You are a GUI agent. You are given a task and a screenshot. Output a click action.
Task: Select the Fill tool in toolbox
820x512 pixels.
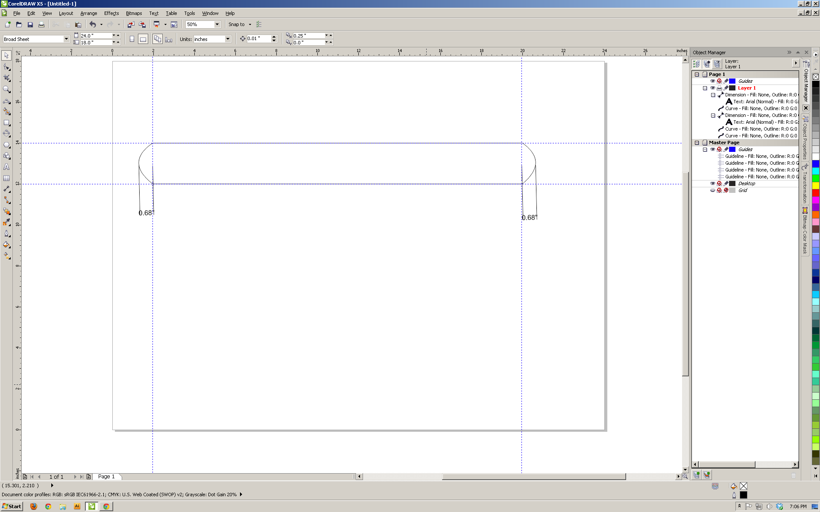click(6, 244)
